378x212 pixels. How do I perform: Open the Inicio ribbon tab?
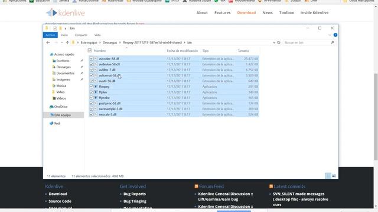64,35
